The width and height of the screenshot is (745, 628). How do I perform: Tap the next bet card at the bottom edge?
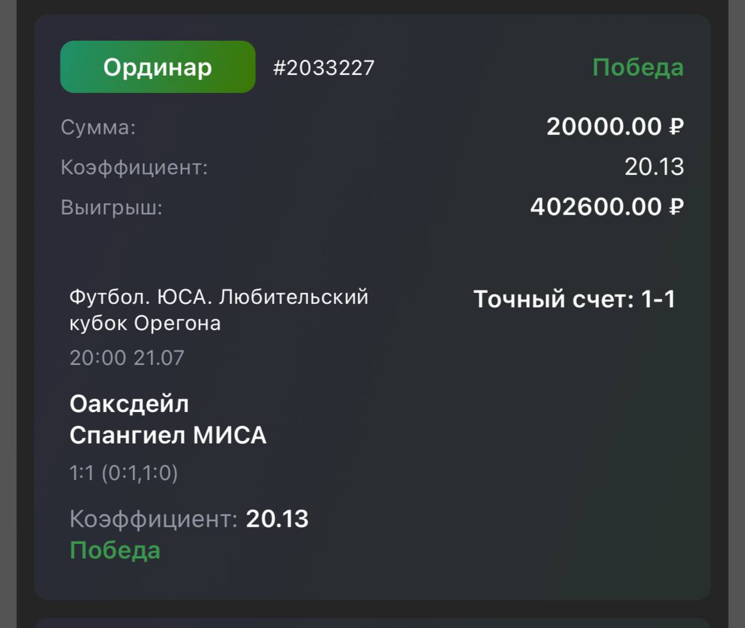pyautogui.click(x=372, y=622)
